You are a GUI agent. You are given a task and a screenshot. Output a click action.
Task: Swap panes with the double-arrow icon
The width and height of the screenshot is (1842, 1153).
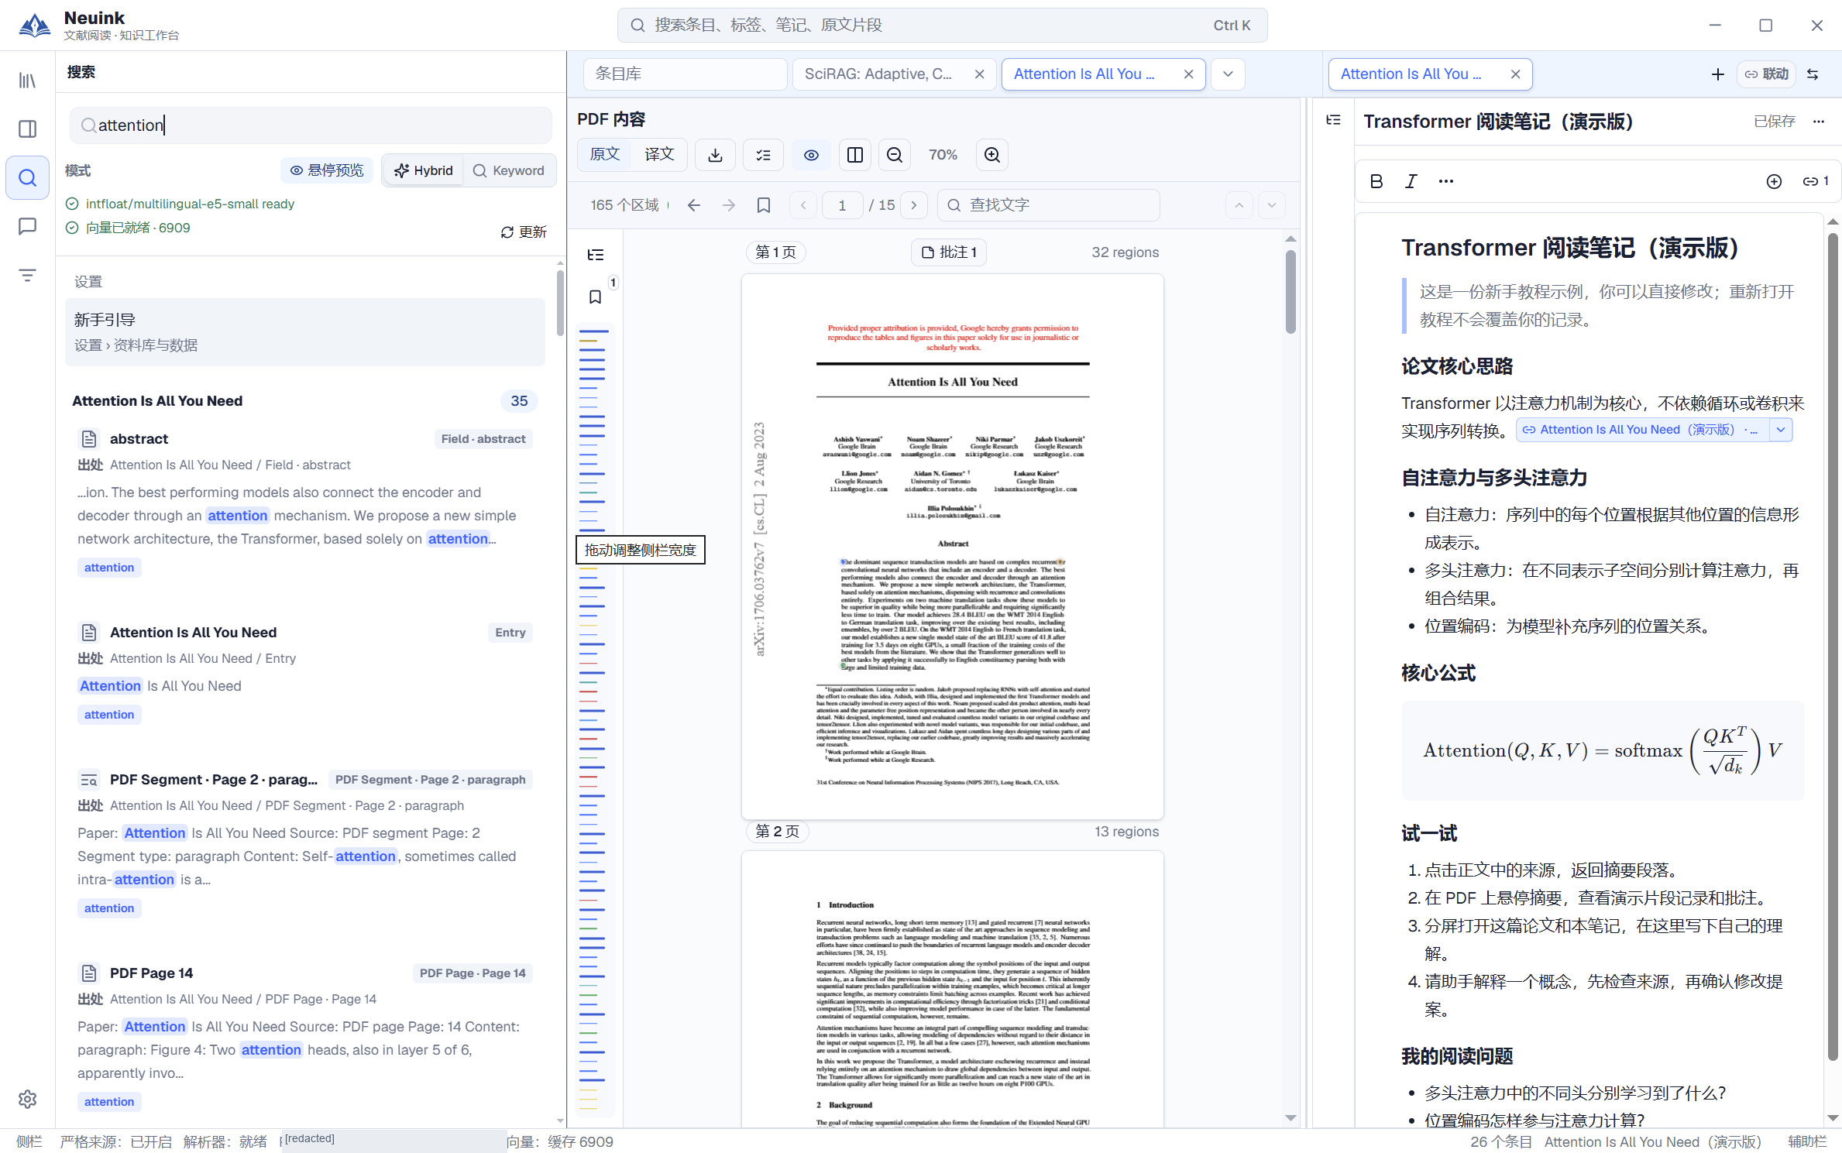coord(1813,74)
